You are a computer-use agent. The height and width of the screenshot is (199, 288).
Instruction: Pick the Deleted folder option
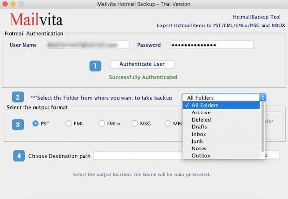pyautogui.click(x=201, y=120)
